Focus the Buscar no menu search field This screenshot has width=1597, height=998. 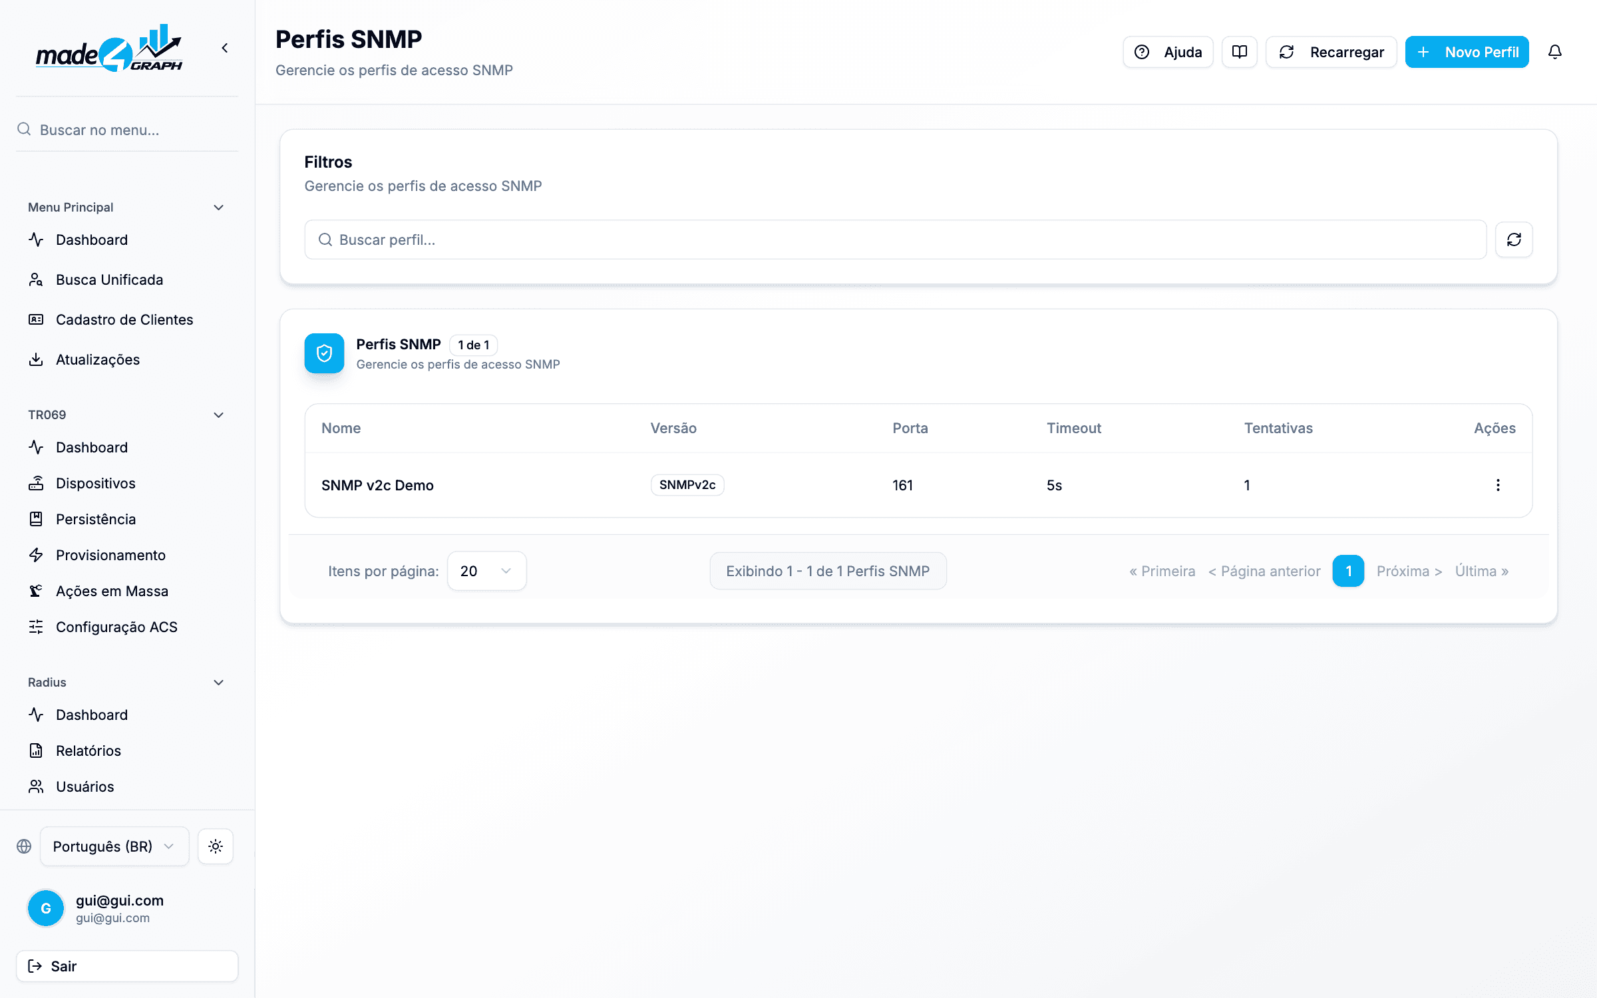click(127, 130)
